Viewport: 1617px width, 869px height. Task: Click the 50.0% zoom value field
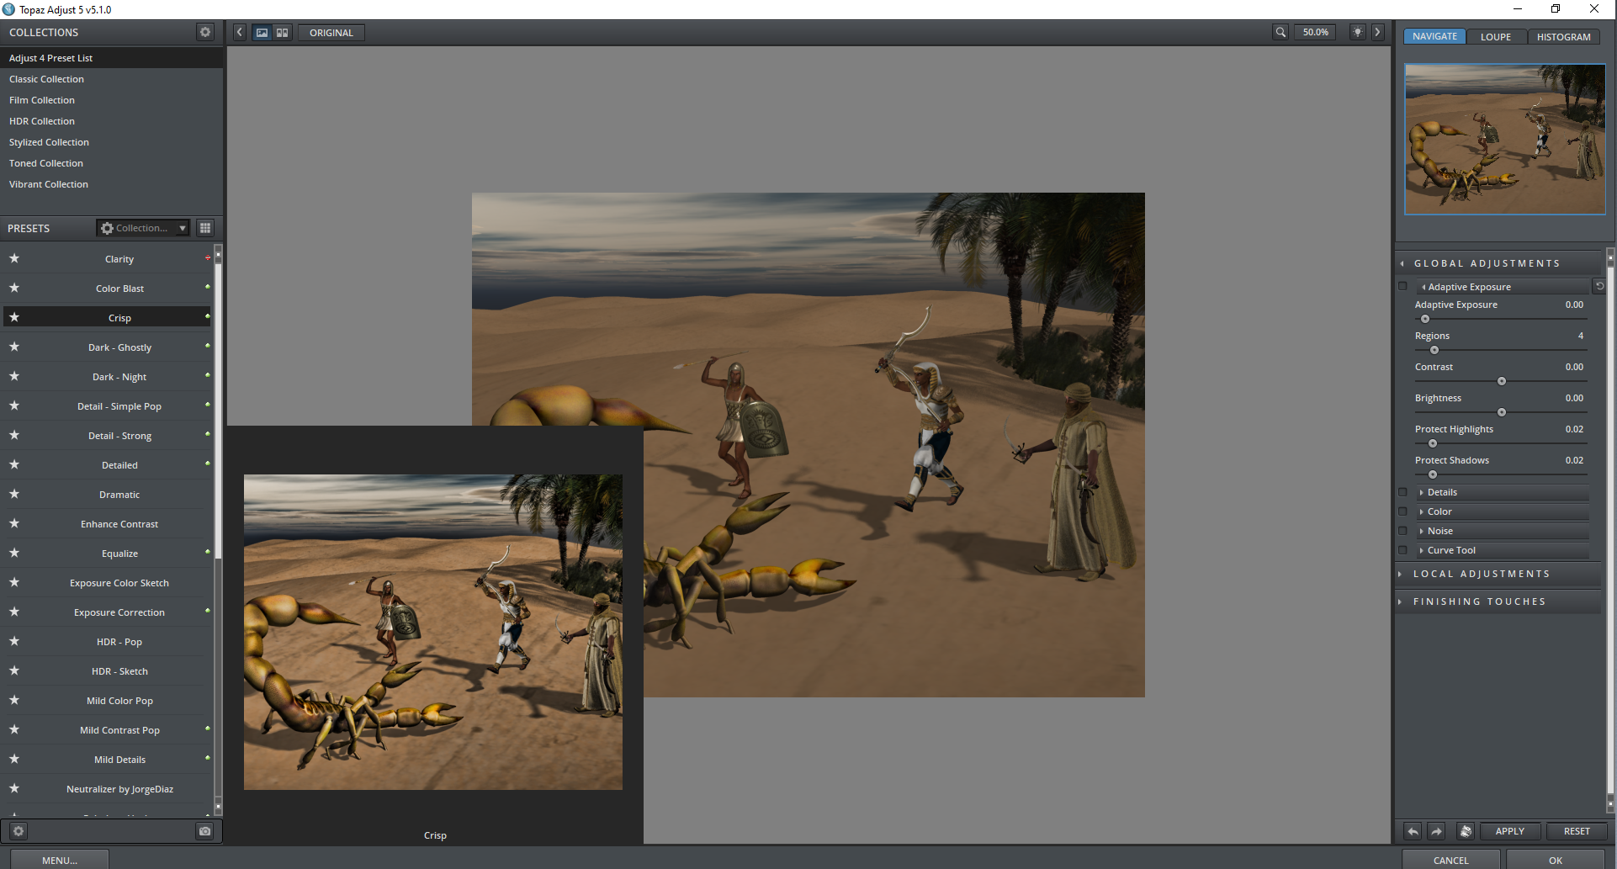(1316, 32)
